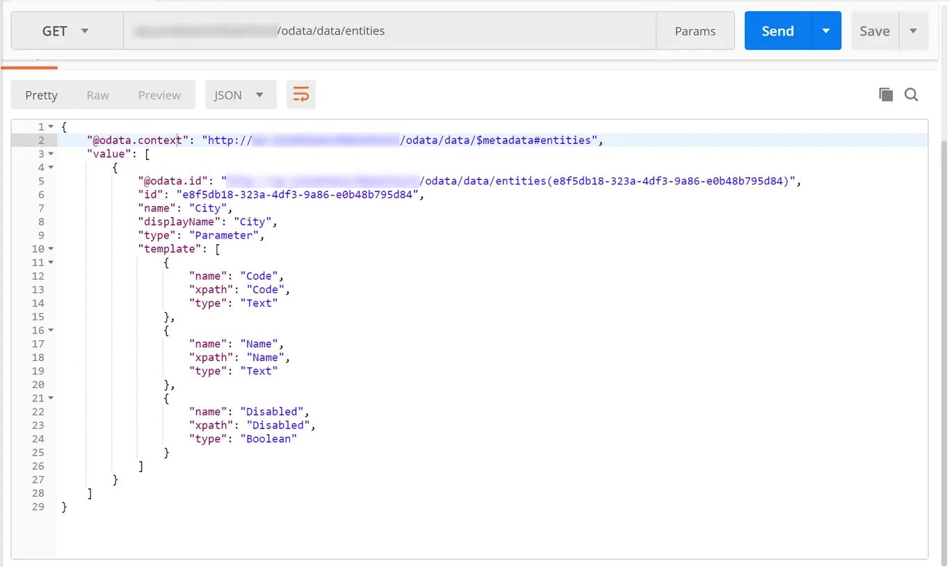Open the Send options arrow
Image resolution: width=950 pixels, height=567 pixels.
[826, 31]
